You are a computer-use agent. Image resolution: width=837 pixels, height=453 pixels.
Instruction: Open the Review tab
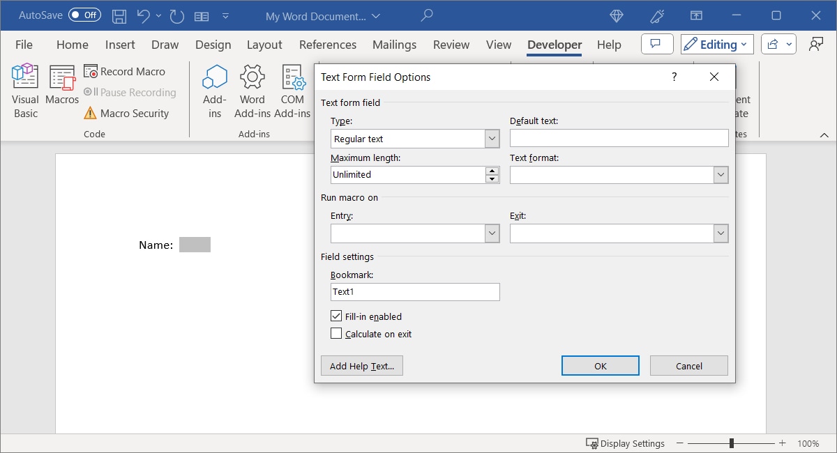coord(451,44)
